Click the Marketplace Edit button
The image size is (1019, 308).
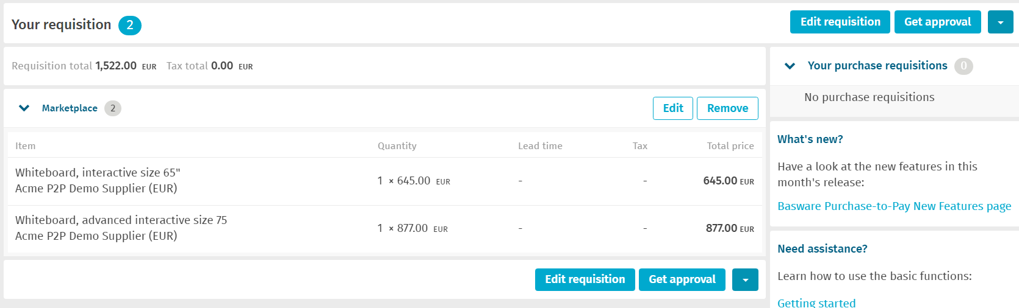pyautogui.click(x=673, y=108)
